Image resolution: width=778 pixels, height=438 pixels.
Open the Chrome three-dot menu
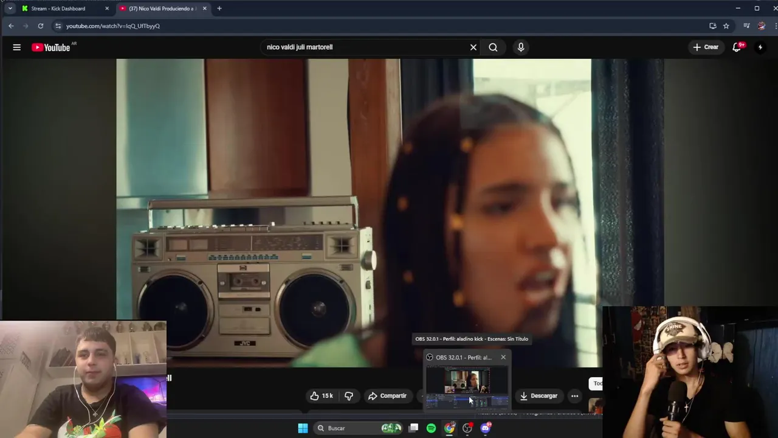point(776,26)
